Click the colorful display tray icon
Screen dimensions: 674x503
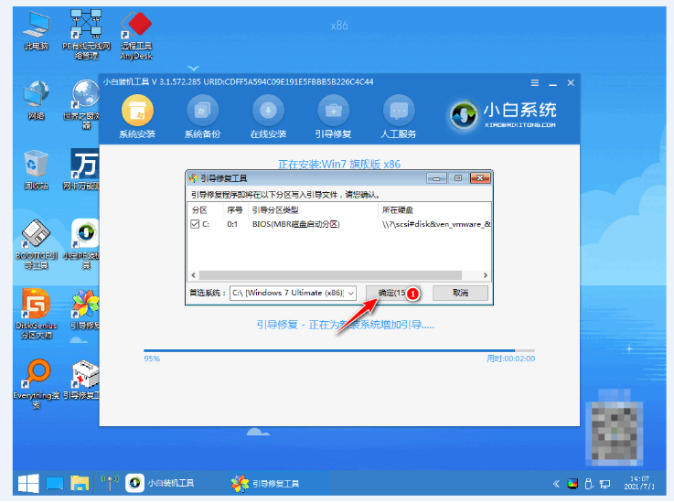572,484
